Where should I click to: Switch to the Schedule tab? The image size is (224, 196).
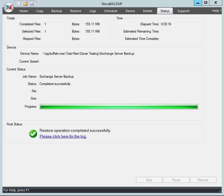tap(111, 11)
